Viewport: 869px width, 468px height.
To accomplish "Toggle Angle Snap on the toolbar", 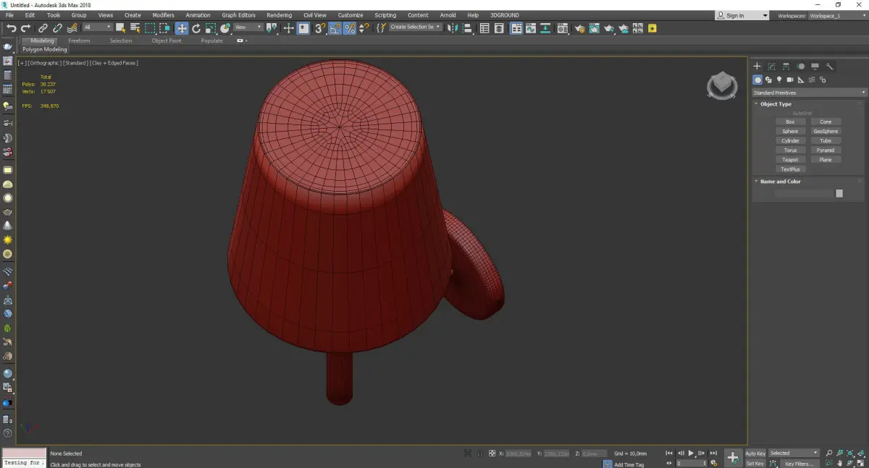I will pos(335,28).
